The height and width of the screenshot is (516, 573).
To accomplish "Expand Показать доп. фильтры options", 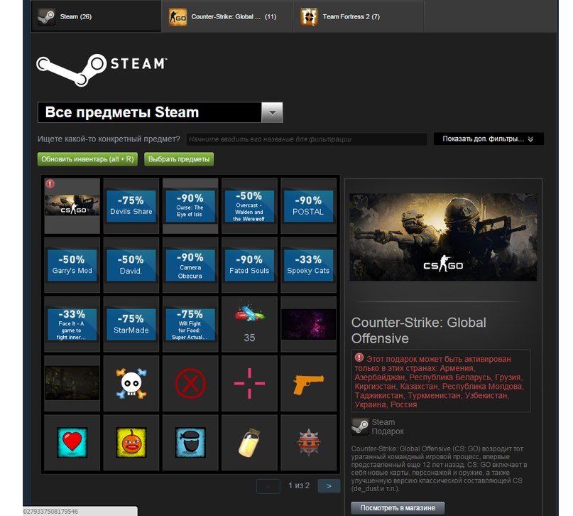I will [x=489, y=139].
